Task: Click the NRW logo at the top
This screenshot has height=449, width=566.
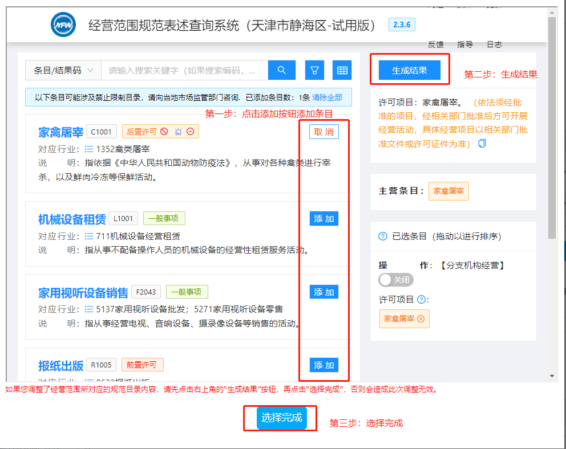Action: point(63,25)
